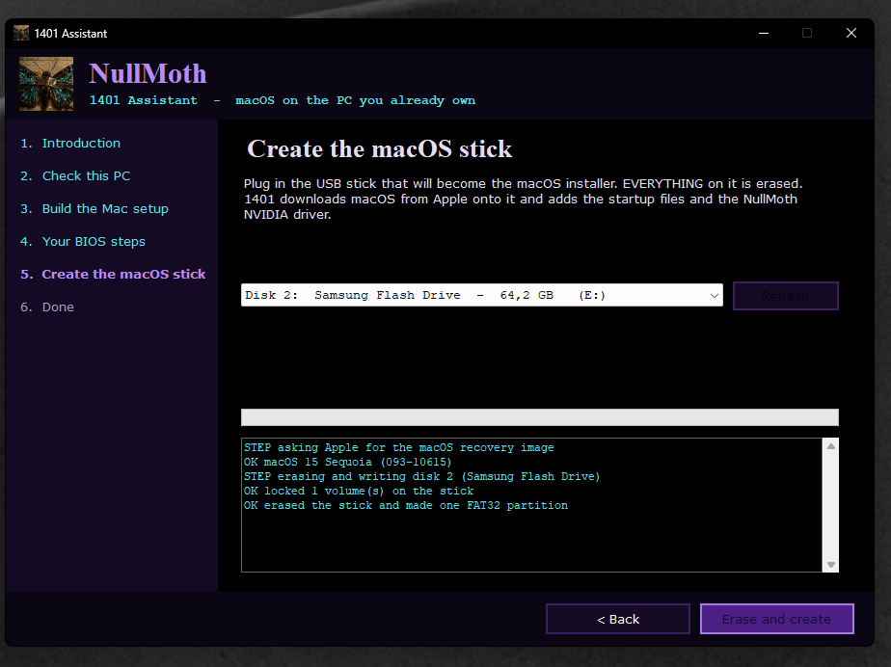Click the Back button
Screen dimensions: 891x667
click(x=618, y=619)
